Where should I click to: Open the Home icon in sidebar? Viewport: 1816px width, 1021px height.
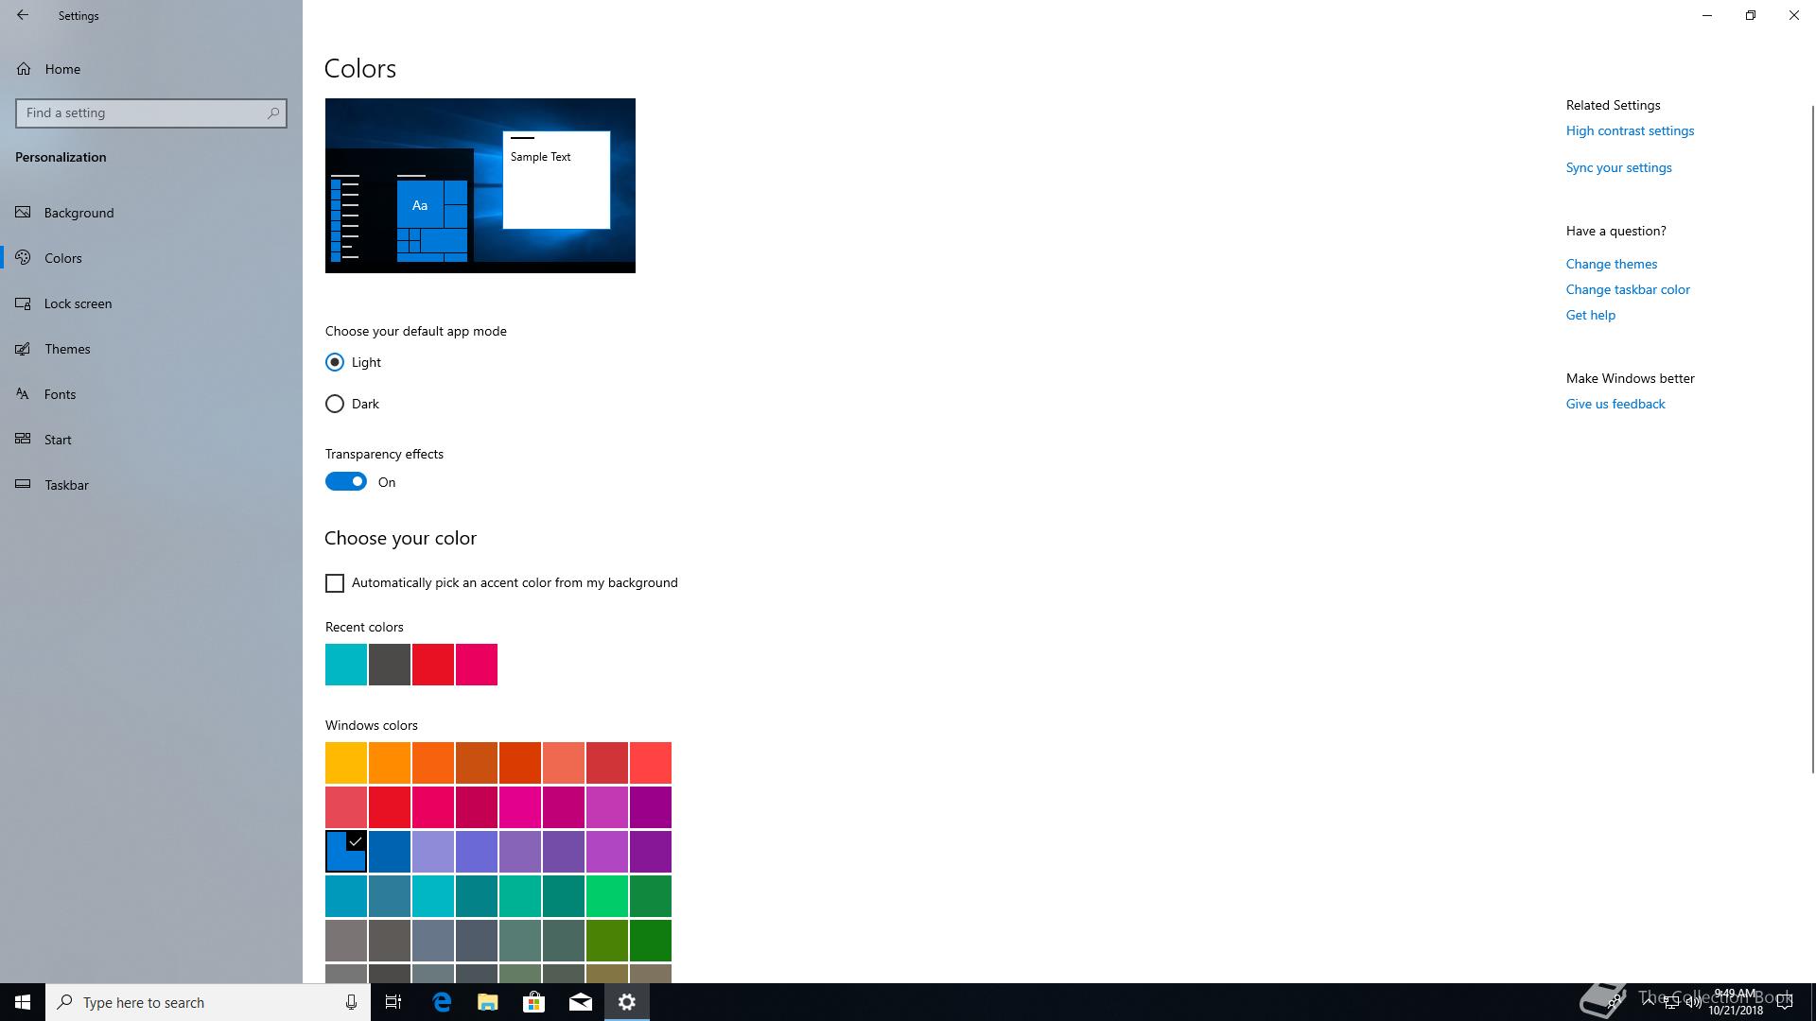tap(24, 69)
